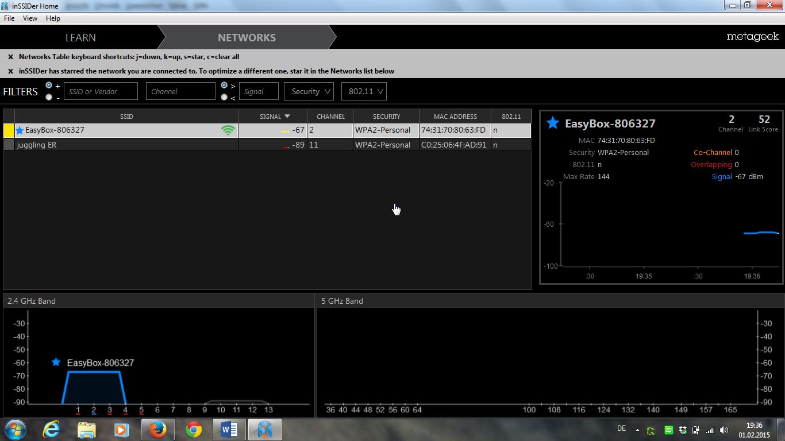Open the Help menu

click(x=53, y=18)
